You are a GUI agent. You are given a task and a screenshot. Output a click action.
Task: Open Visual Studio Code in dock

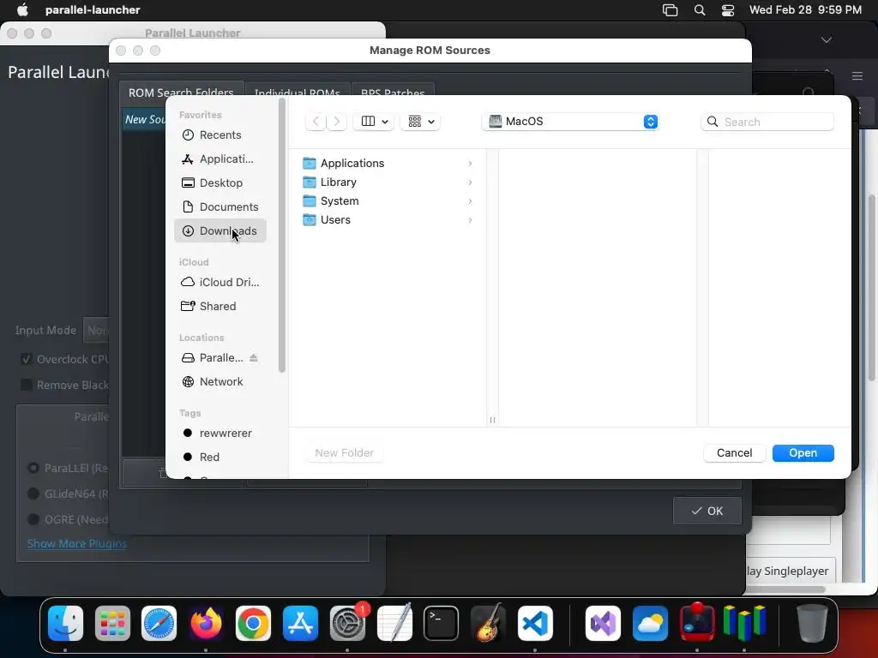(x=535, y=624)
